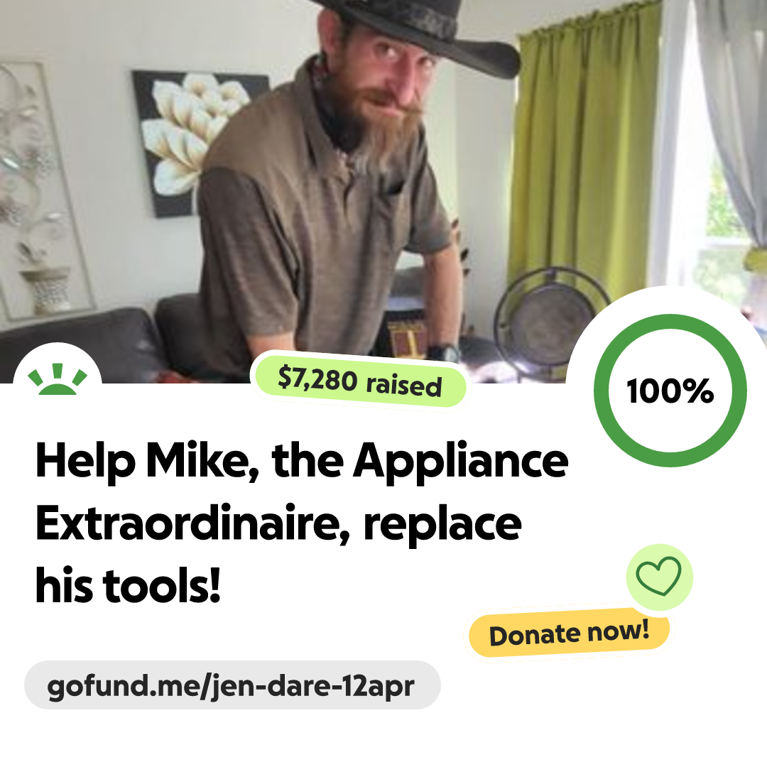Open the gofund.me/jen-dare-12apr link

coord(232,685)
